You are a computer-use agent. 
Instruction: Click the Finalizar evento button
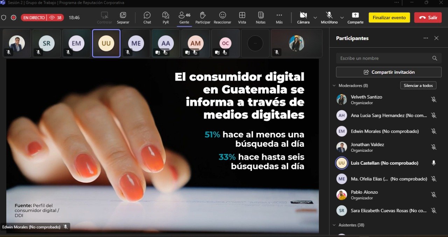click(389, 17)
